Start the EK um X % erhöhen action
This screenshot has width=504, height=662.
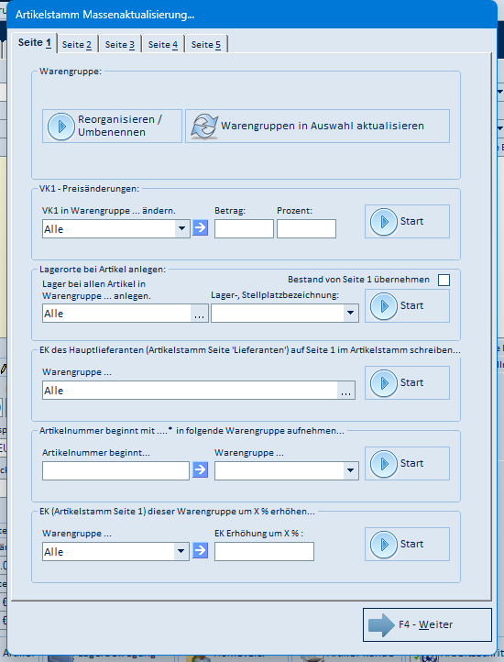[408, 545]
